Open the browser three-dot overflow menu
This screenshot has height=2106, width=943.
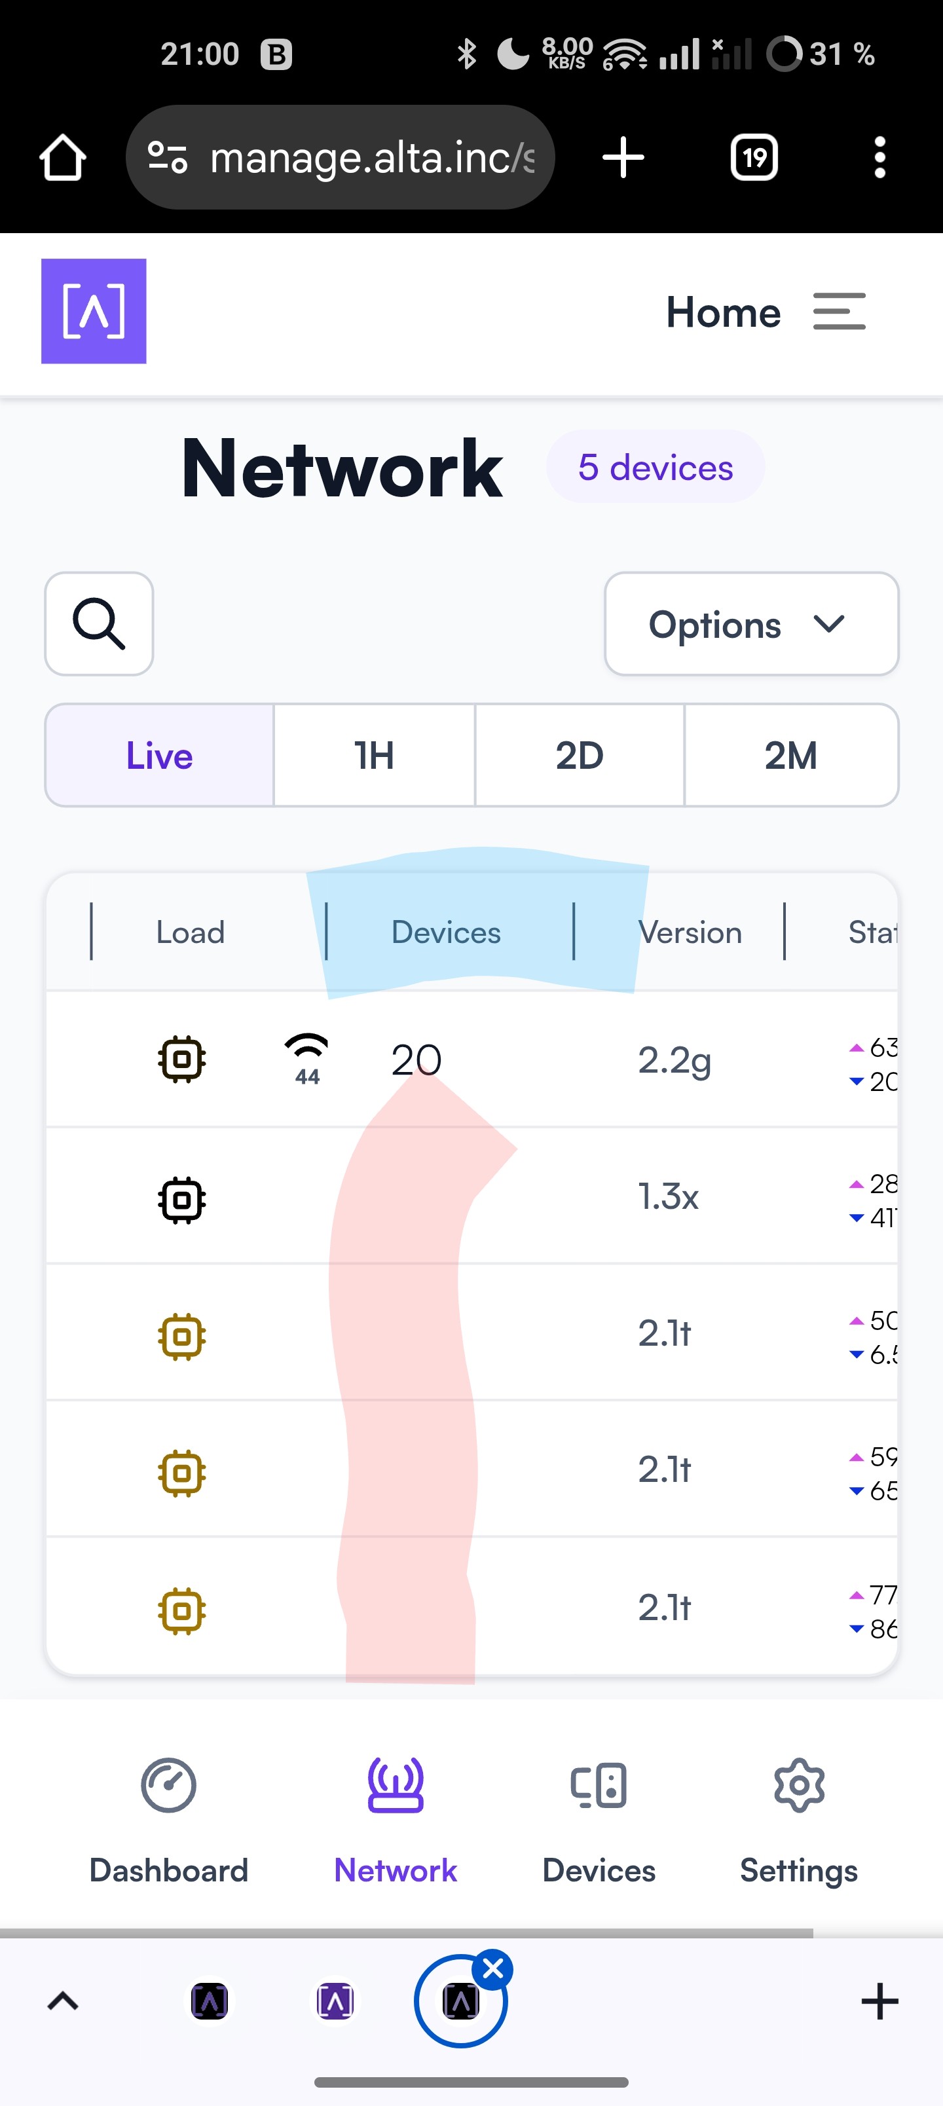[x=879, y=157]
